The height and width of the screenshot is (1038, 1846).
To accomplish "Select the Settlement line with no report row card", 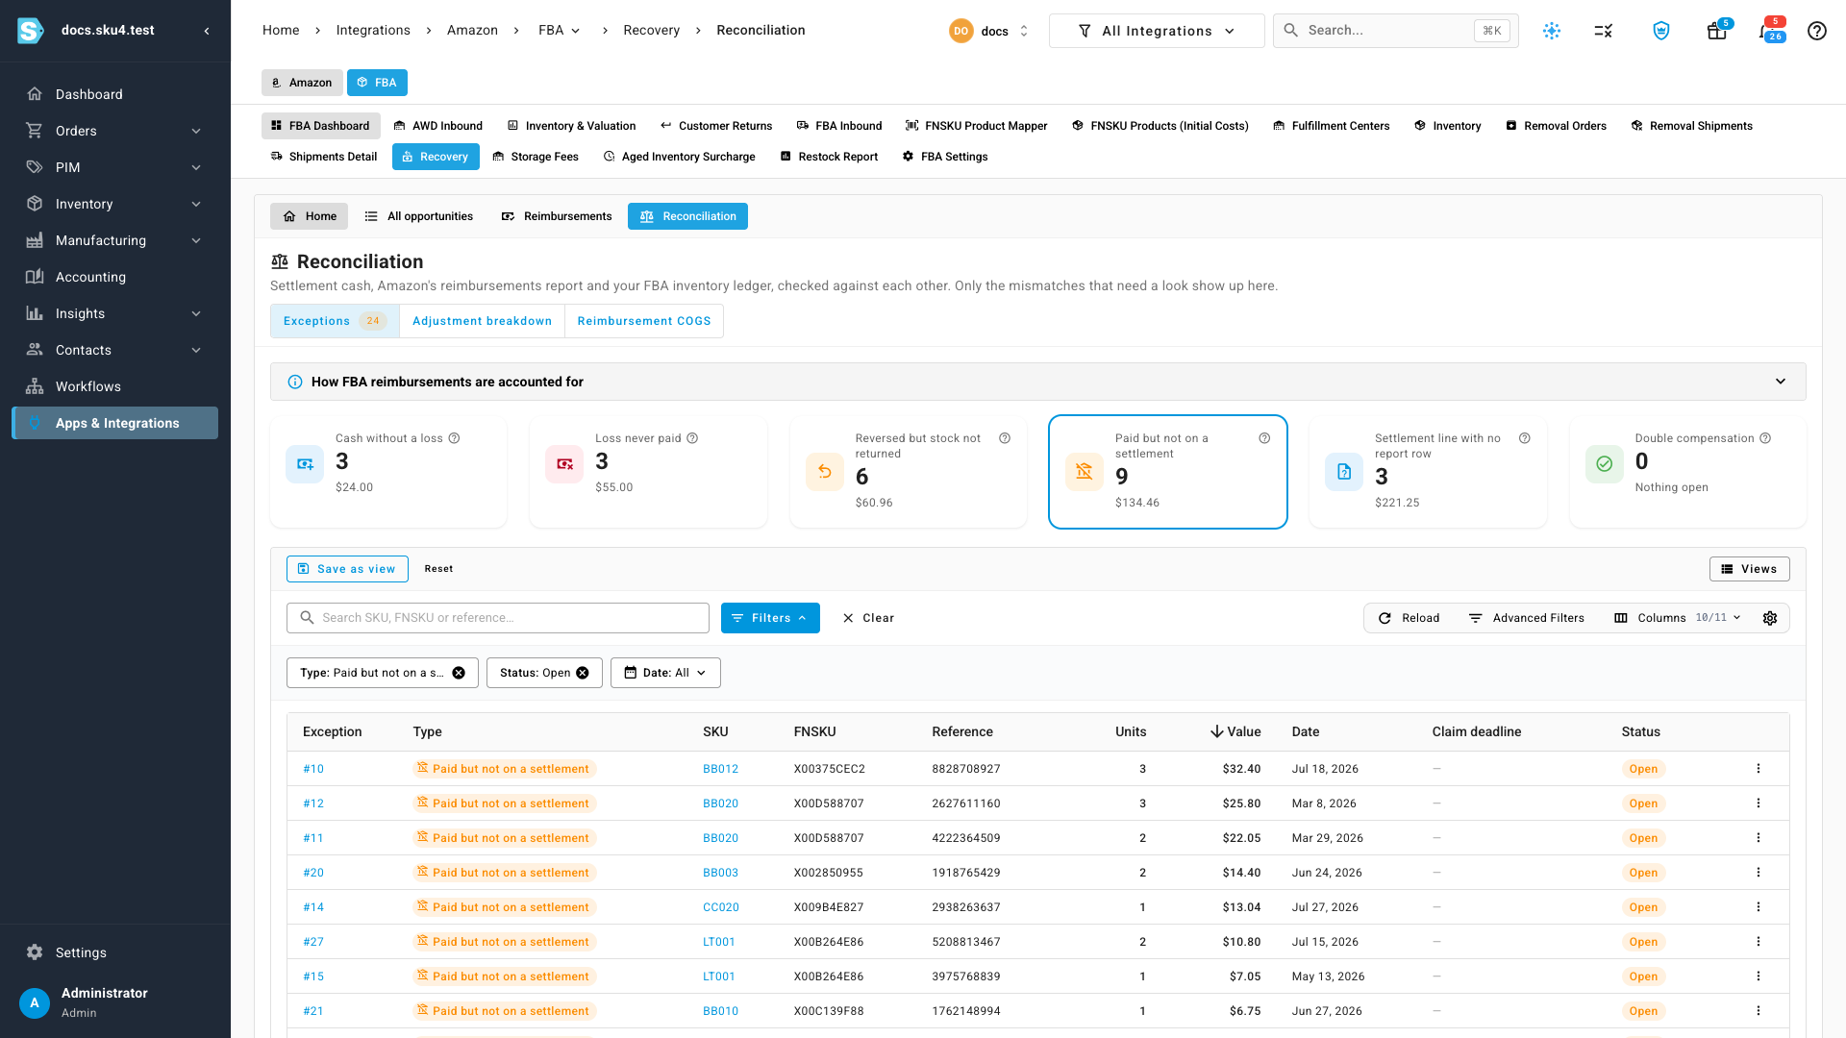I will pyautogui.click(x=1428, y=472).
